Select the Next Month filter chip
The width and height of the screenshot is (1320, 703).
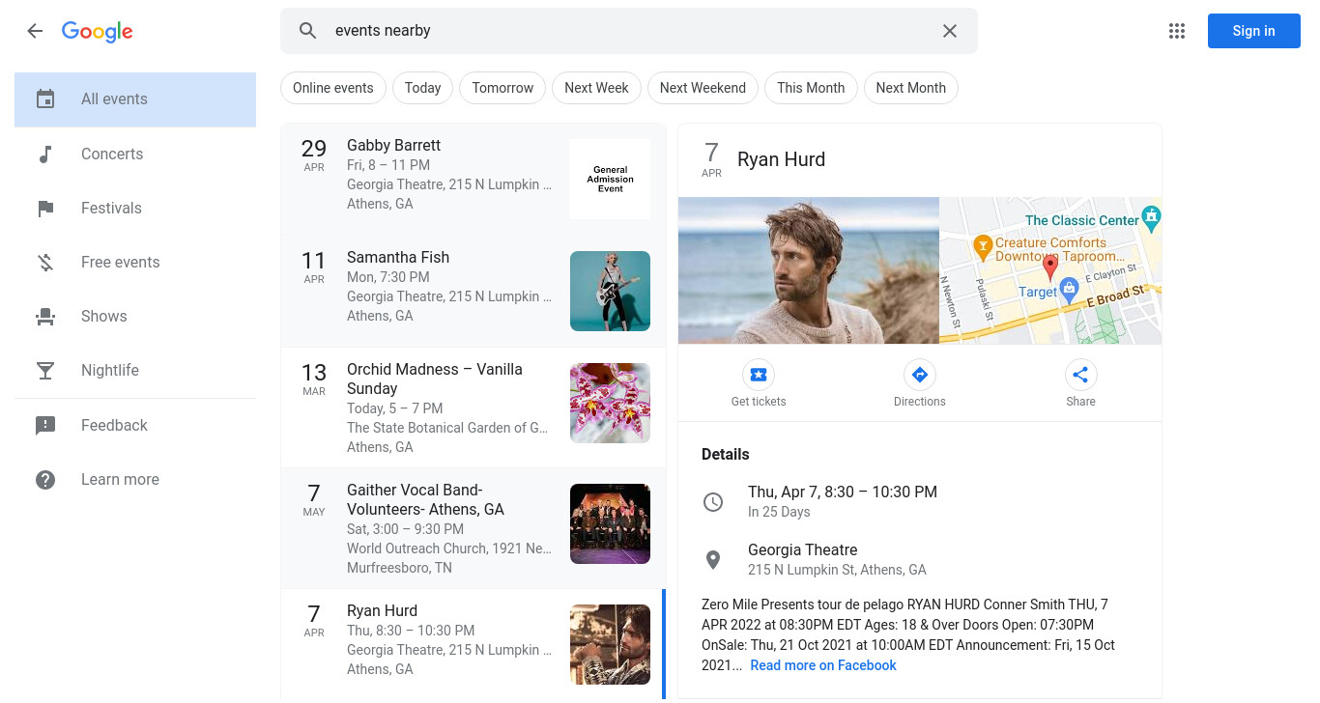(910, 88)
